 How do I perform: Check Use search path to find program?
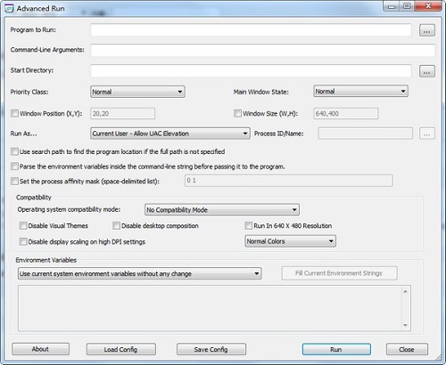click(x=14, y=151)
